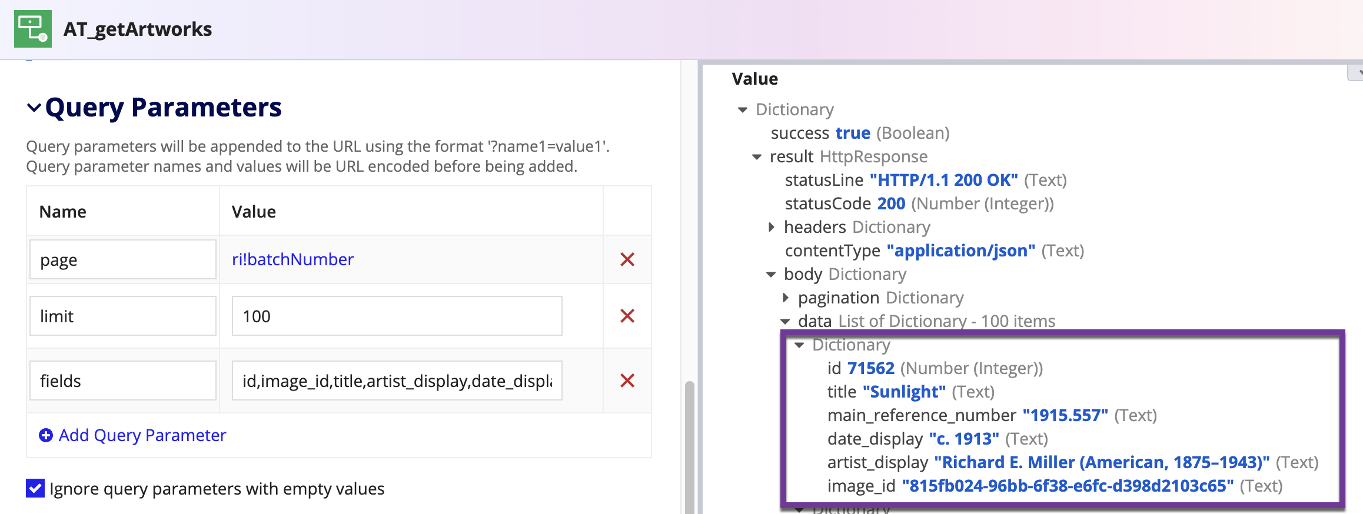Click the limit name input field
This screenshot has width=1363, height=514.
pyautogui.click(x=123, y=316)
